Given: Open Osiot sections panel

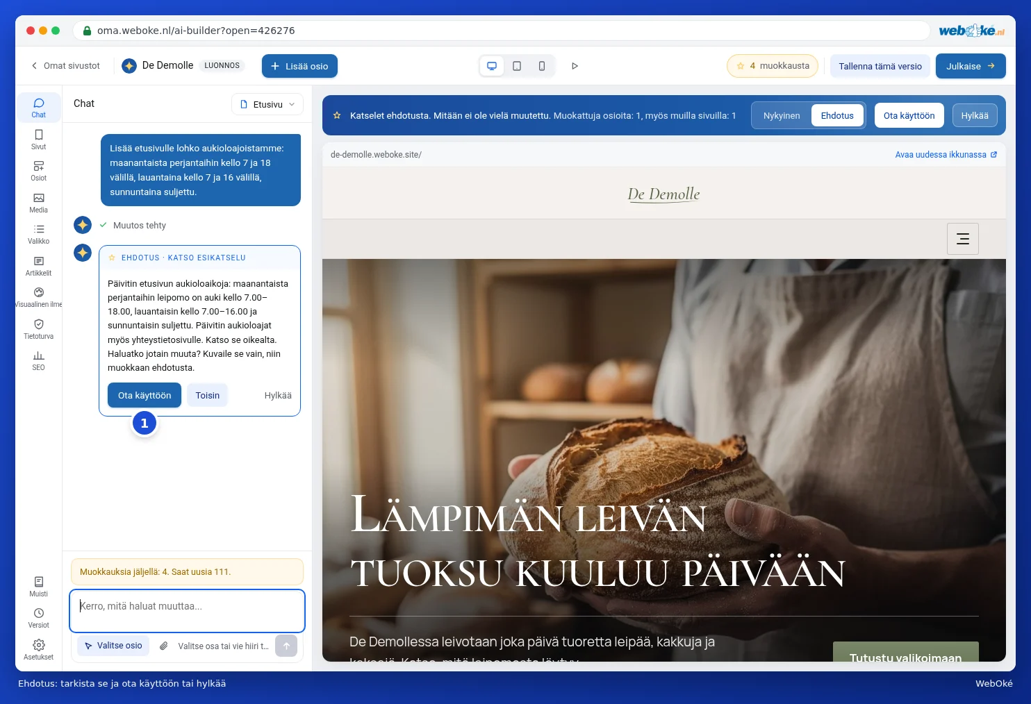Looking at the screenshot, I should click(x=38, y=171).
